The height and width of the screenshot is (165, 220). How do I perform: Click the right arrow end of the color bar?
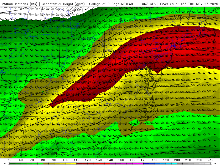point(213,164)
